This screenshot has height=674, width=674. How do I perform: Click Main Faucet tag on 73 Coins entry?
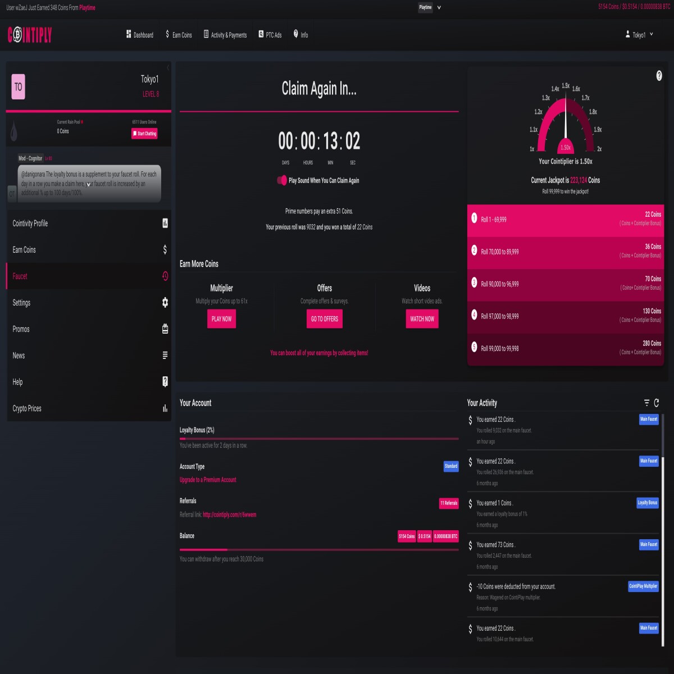[649, 544]
